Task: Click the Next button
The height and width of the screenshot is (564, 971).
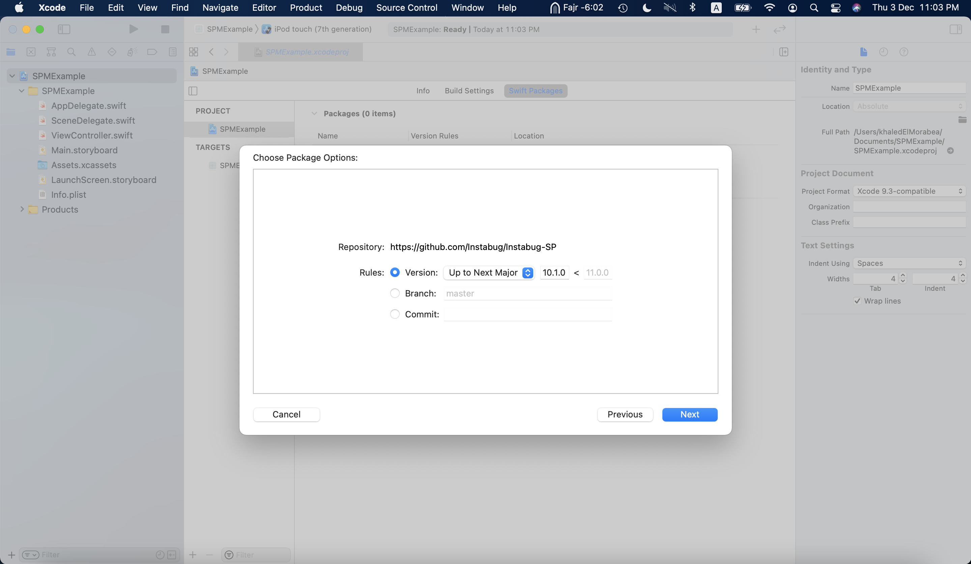Action: click(690, 415)
